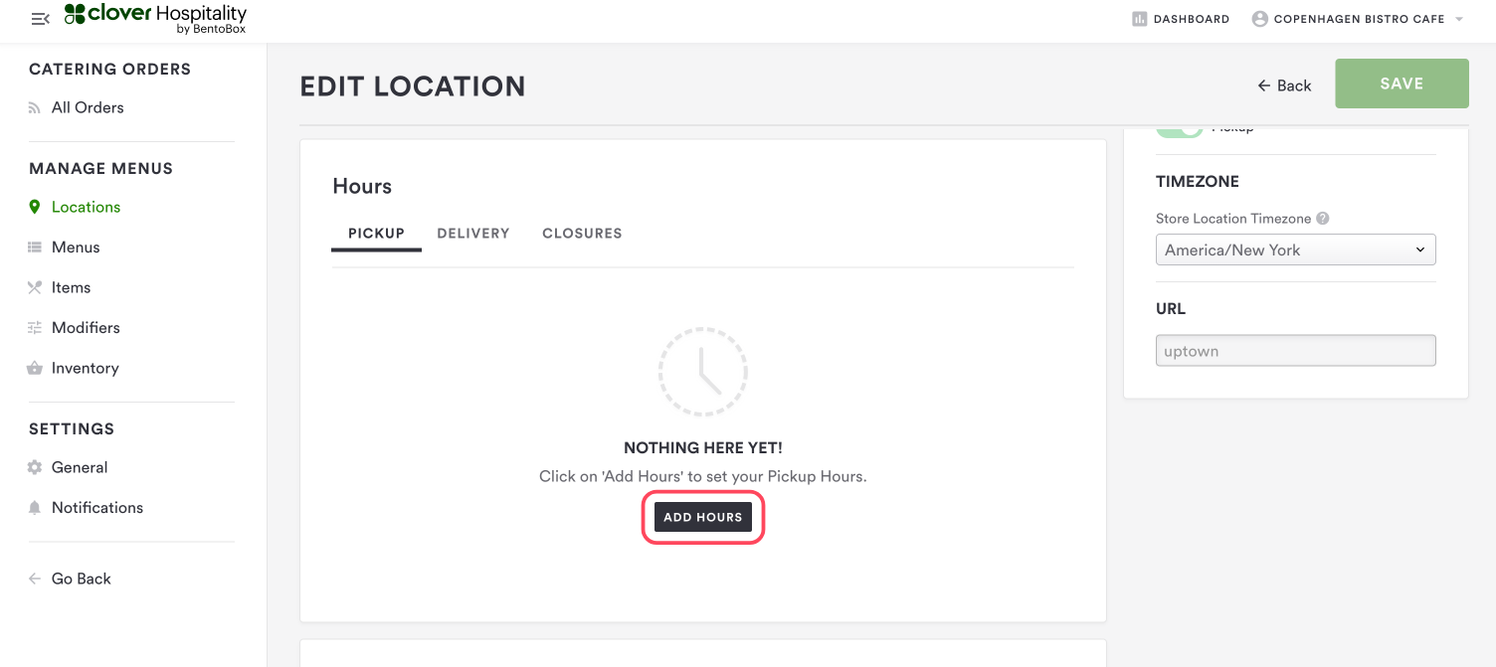
Task: Expand Copenhagen Bistro Cafe account menu
Action: 1459,19
